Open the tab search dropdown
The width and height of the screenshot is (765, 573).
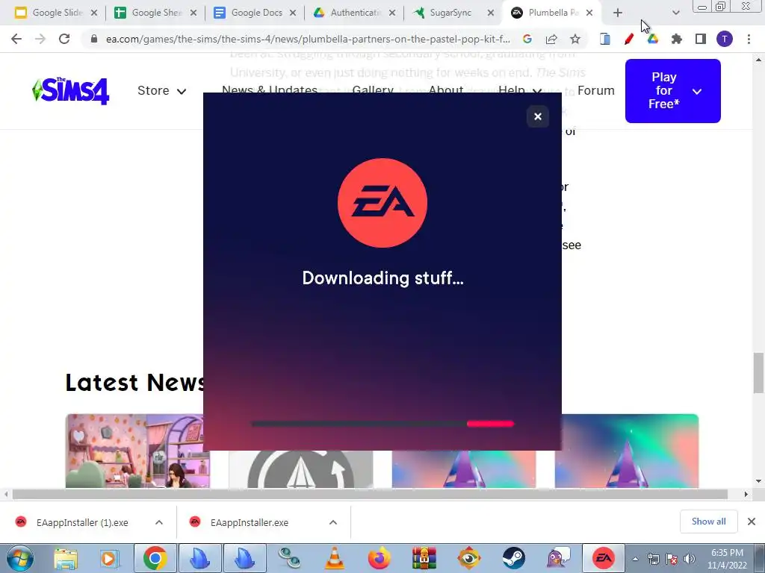[x=675, y=13]
